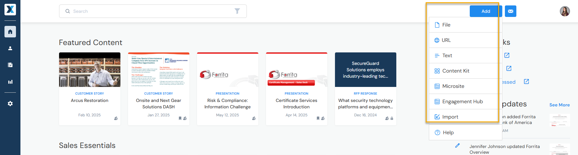Click the RFP RESPONSE label

[x=366, y=94]
